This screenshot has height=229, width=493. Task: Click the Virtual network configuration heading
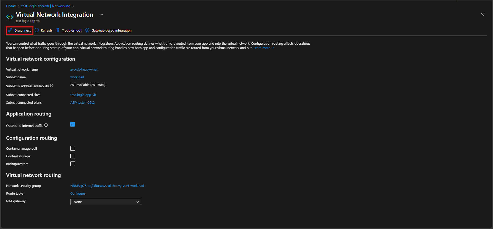pos(41,59)
